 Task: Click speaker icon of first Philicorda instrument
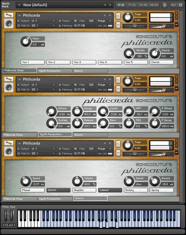9,23
